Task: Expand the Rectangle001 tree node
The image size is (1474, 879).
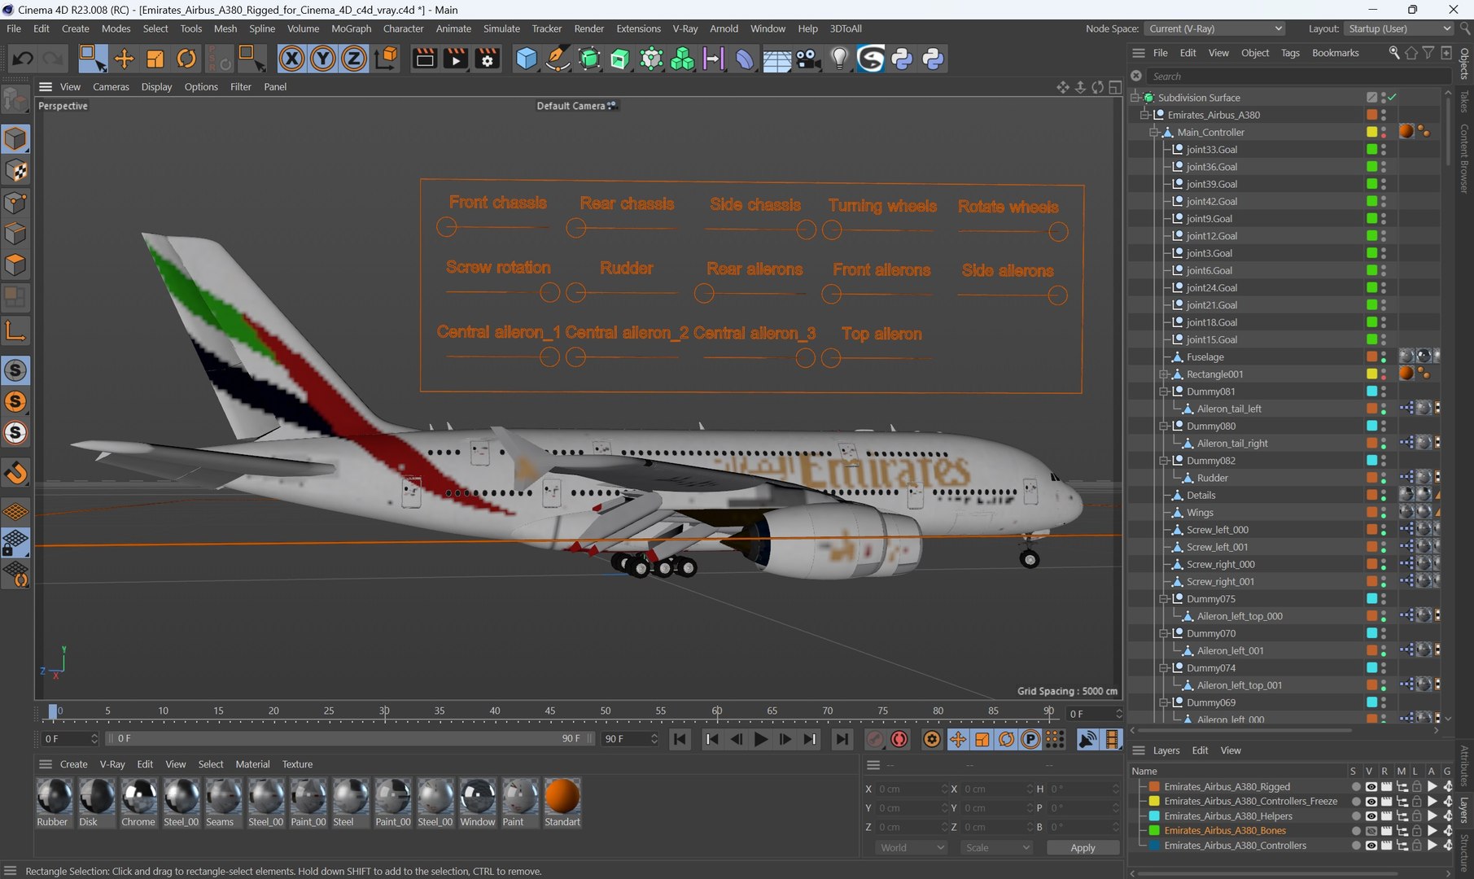Action: pyautogui.click(x=1164, y=374)
